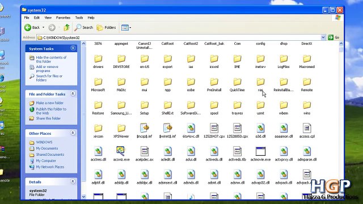
Task: Open WINDOWS in Other Places
Action: coord(44,142)
